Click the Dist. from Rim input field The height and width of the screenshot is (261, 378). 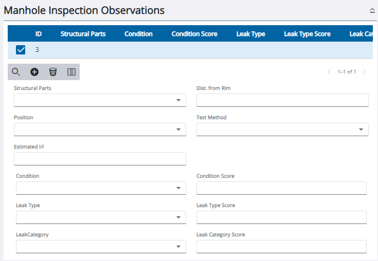click(282, 100)
